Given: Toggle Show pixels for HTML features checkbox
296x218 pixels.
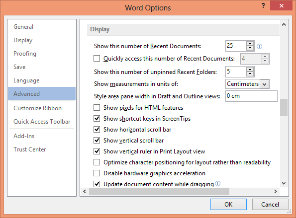Looking at the screenshot, I should click(x=97, y=108).
